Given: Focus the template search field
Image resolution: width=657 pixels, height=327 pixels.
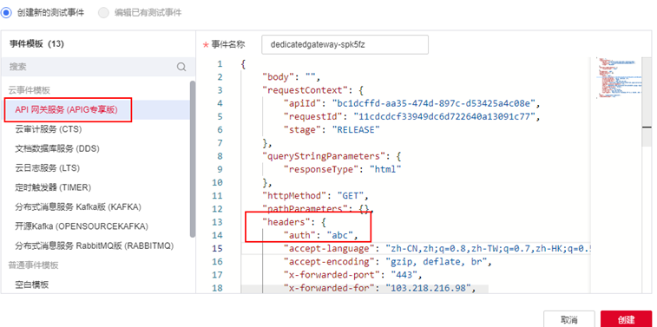Looking at the screenshot, I should [x=98, y=67].
